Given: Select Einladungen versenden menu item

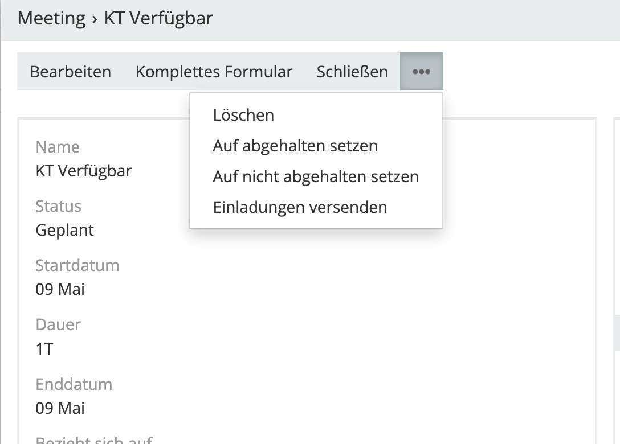Looking at the screenshot, I should 300,207.
